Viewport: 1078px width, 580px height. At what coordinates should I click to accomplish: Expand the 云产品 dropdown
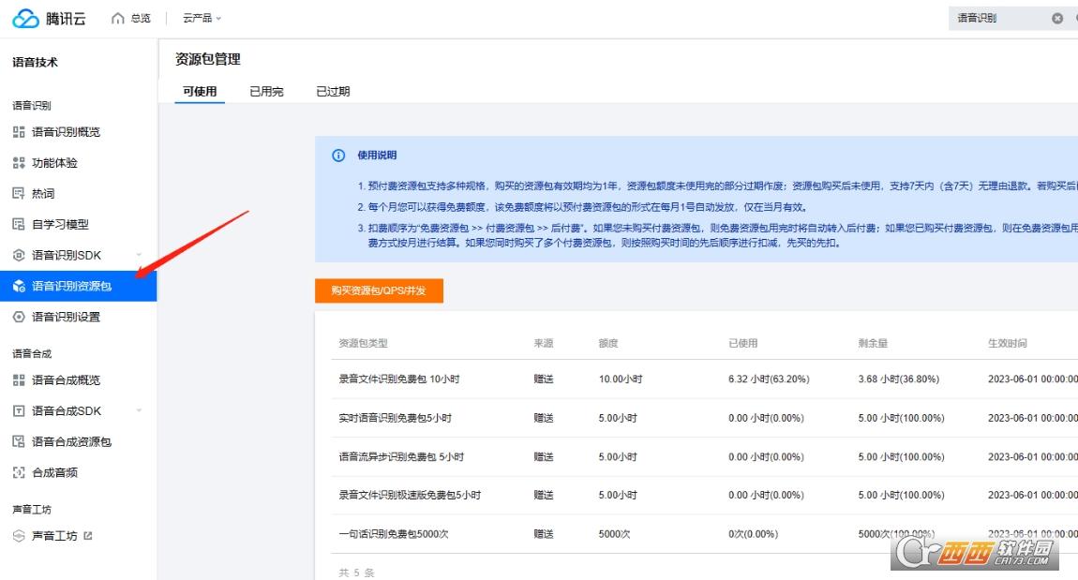(x=202, y=19)
